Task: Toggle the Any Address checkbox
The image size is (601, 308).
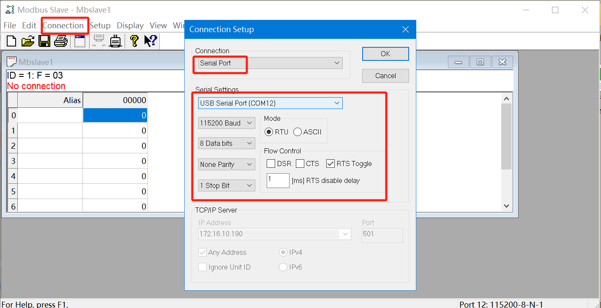Action: click(202, 252)
